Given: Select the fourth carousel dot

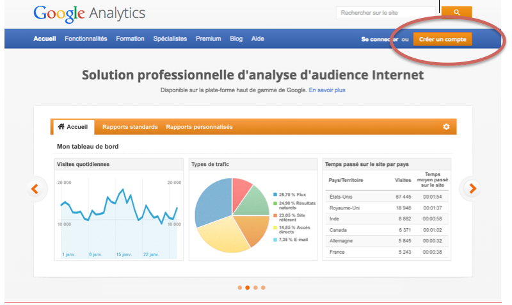Looking at the screenshot, I should (x=263, y=288).
